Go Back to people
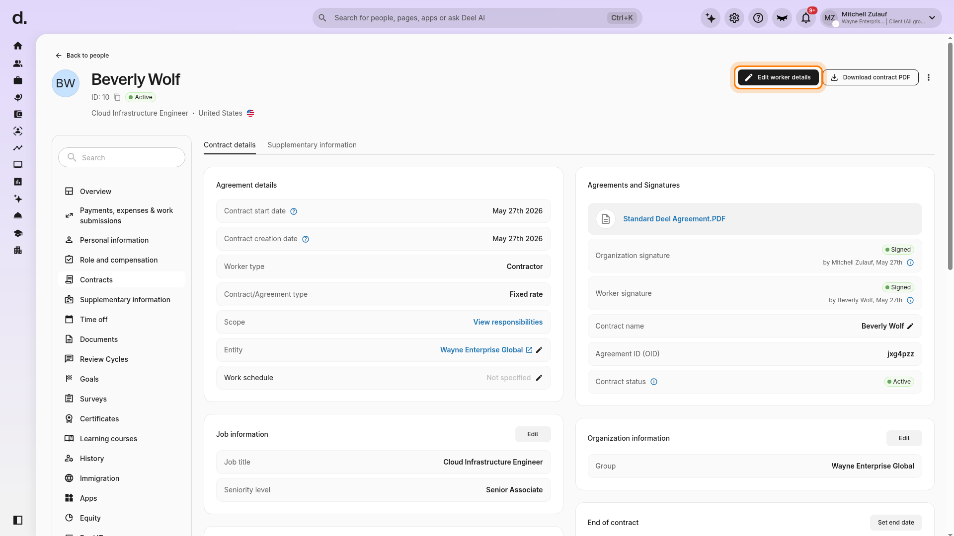The width and height of the screenshot is (954, 536). (82, 56)
